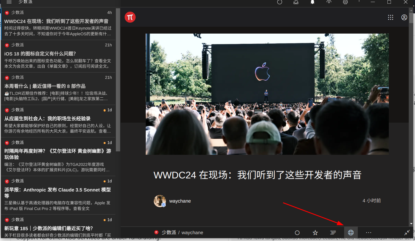
Task: Toggle read status with the circle icon in the bottom bar
Action: point(297,233)
